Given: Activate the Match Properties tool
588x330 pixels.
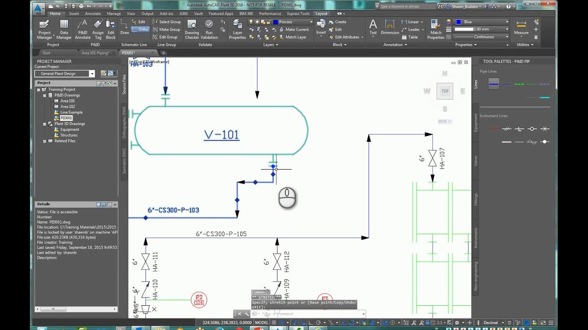Looking at the screenshot, I should pyautogui.click(x=435, y=29).
